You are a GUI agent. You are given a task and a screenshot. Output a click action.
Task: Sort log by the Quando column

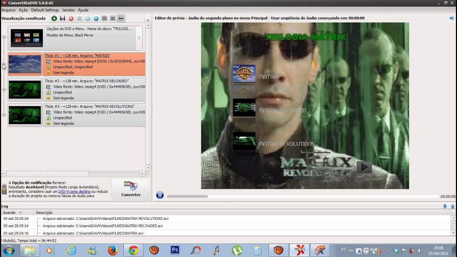click(17, 212)
